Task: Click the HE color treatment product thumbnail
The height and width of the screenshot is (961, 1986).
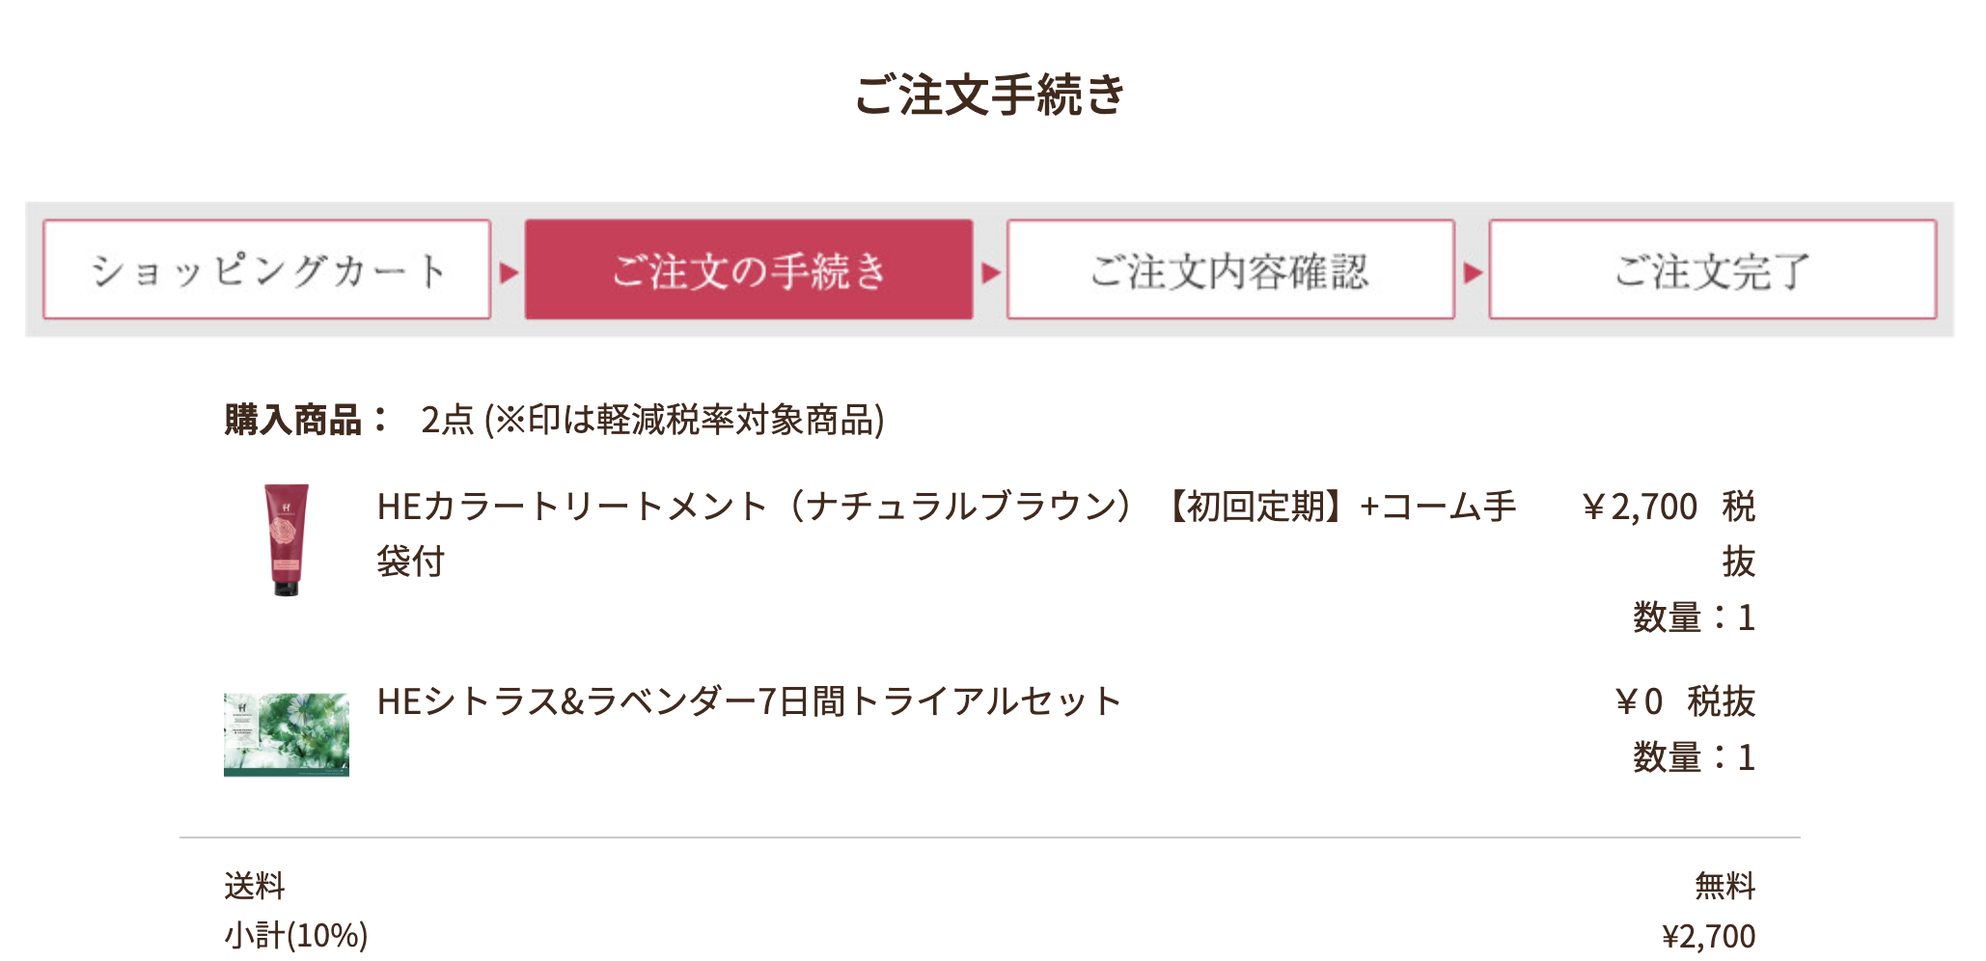Action: 289,540
